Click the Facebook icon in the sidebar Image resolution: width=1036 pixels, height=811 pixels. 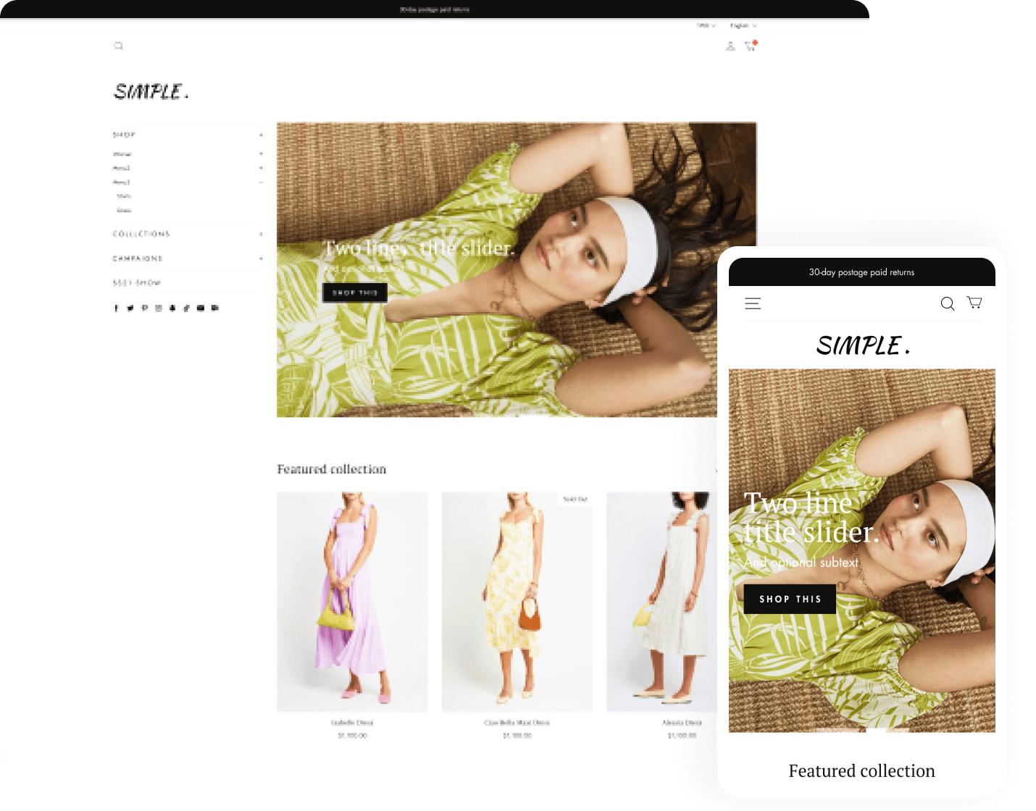point(116,308)
